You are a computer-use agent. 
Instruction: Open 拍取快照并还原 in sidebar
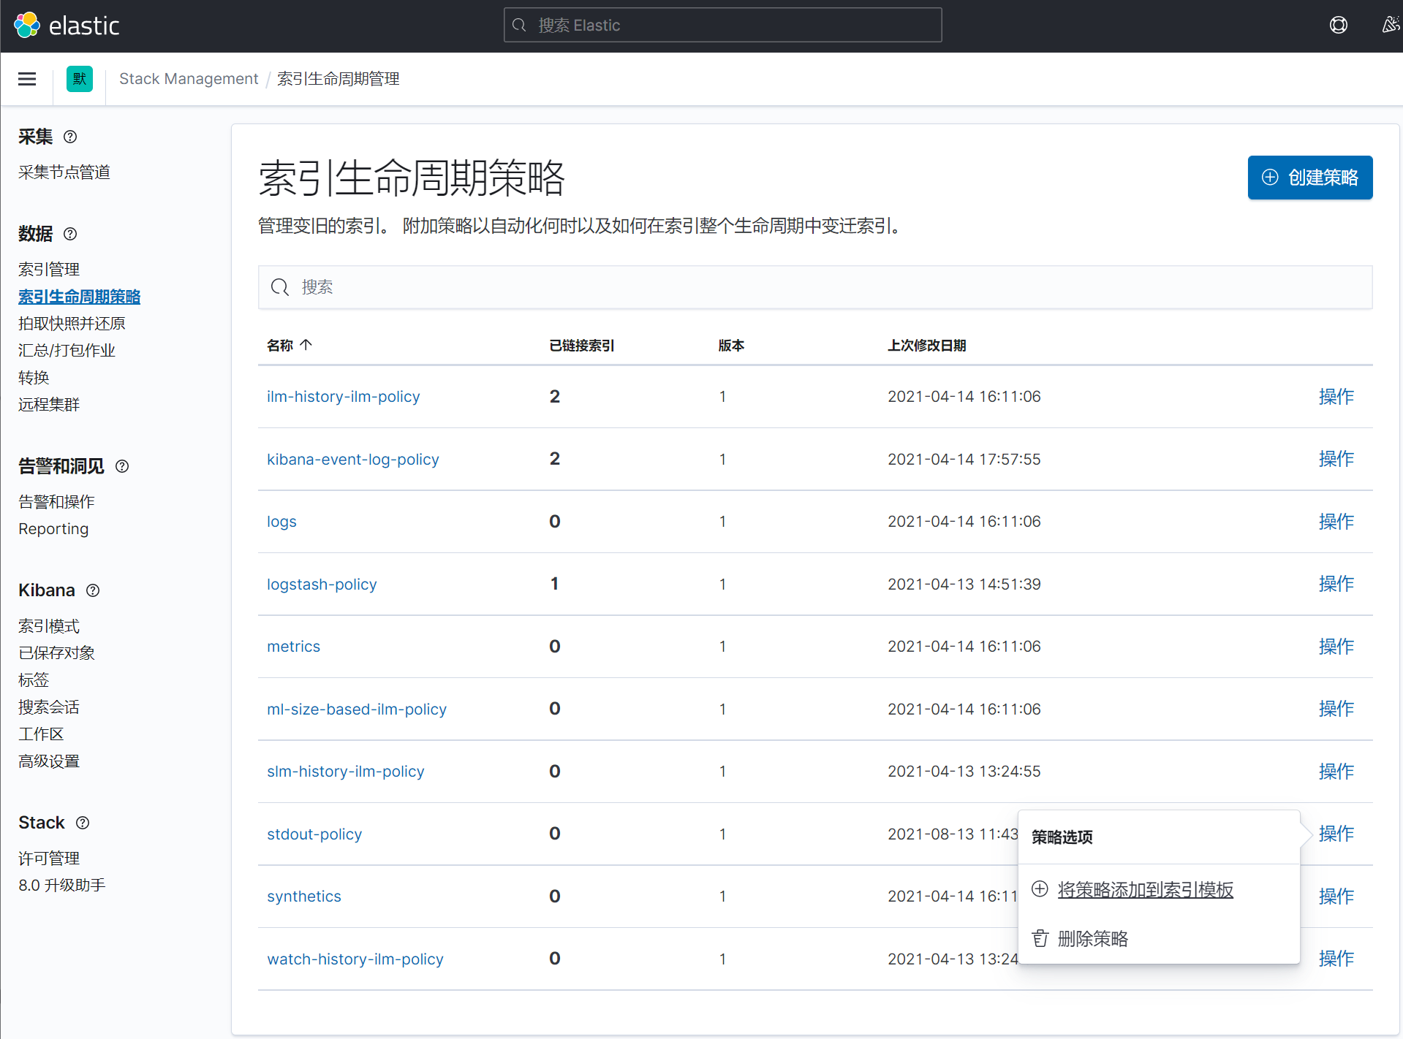[72, 324]
